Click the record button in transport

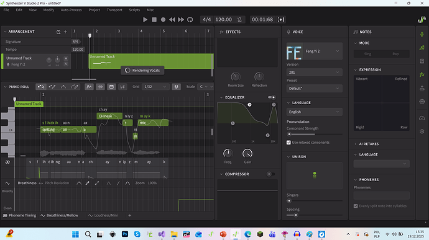(x=163, y=20)
